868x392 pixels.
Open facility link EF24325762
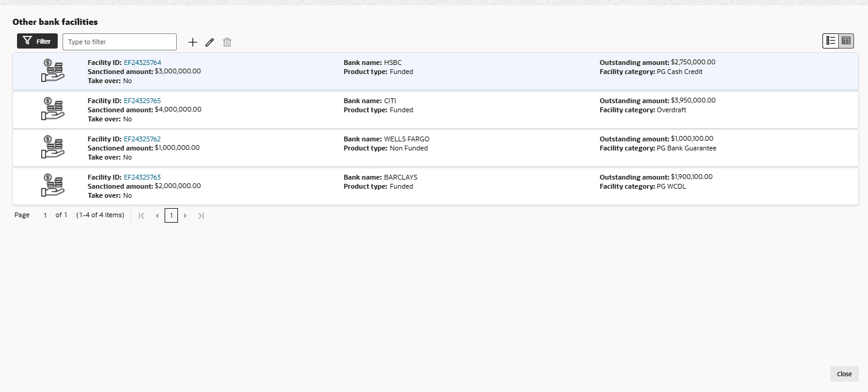[142, 139]
